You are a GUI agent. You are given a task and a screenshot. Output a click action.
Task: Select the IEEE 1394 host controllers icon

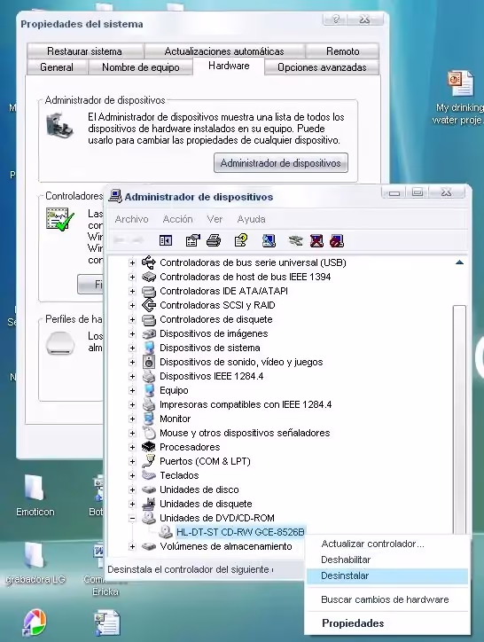pos(149,277)
